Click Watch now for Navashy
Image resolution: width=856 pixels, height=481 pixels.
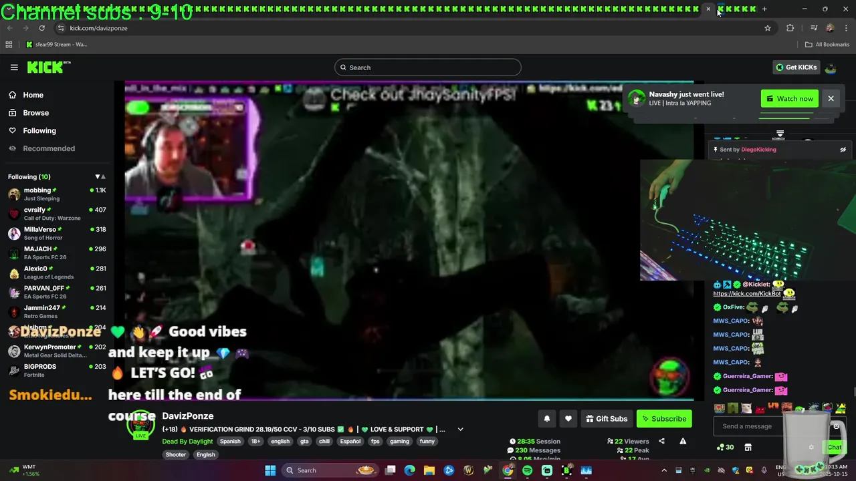(x=790, y=99)
